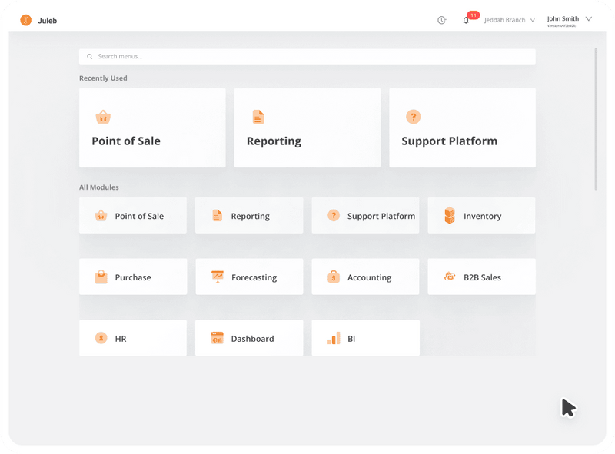Image resolution: width=615 pixels, height=454 pixels.
Task: Click the document icon on Recently Used Reporting card
Action: pos(258,117)
